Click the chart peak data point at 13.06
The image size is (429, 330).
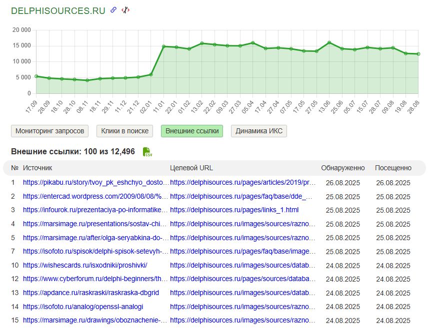tap(329, 42)
